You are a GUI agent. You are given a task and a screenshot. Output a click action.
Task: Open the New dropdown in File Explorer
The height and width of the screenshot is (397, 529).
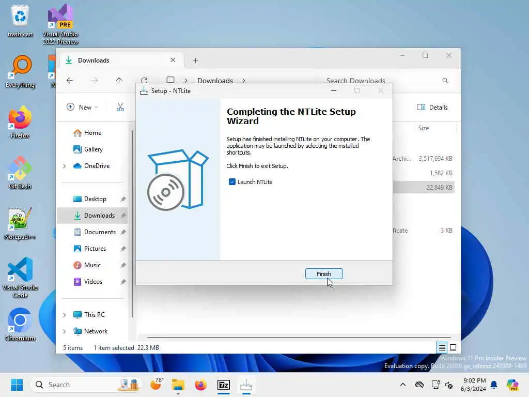point(82,108)
